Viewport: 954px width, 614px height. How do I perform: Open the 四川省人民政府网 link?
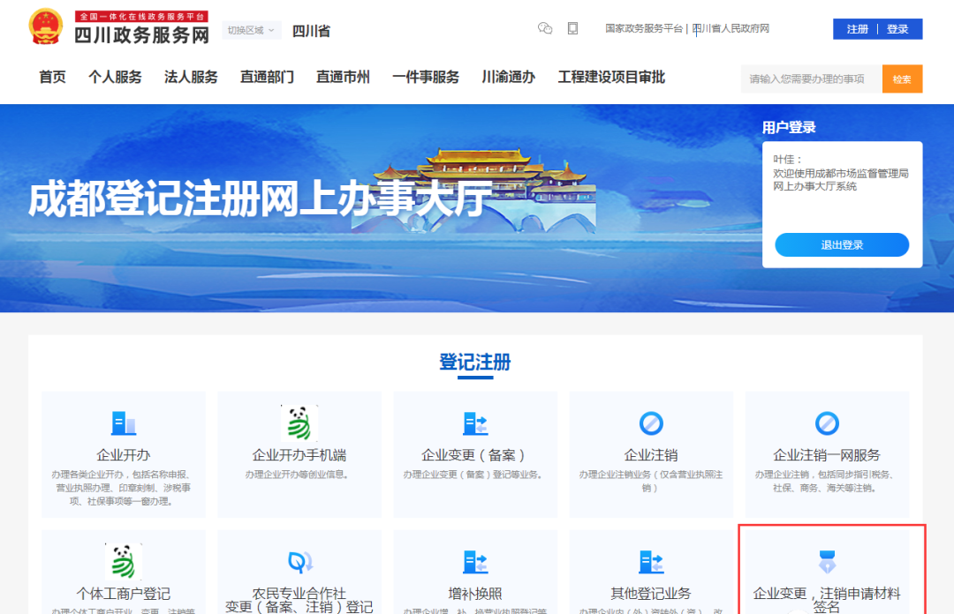(x=731, y=28)
